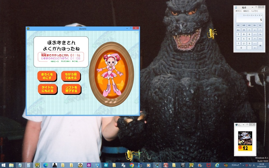Click calculator 8 key

point(244,34)
